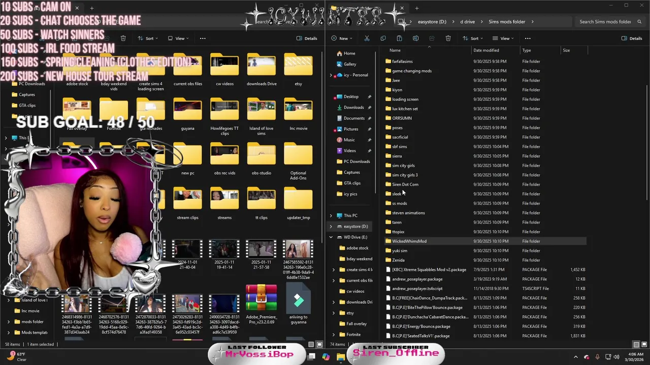Image resolution: width=650 pixels, height=365 pixels.
Task: Open the Sort dropdown in the left window
Action: tap(147, 39)
